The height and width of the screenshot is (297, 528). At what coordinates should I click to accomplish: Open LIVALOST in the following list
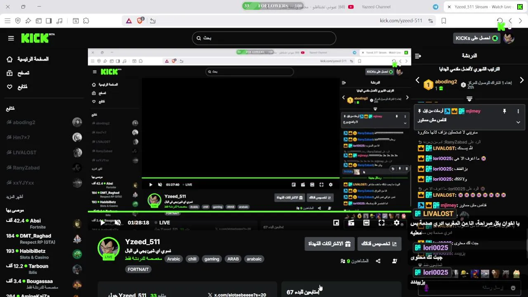43,153
